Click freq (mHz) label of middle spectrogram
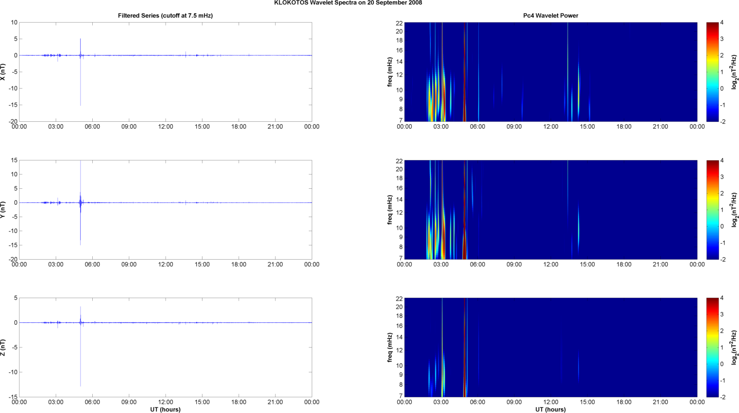 390,210
